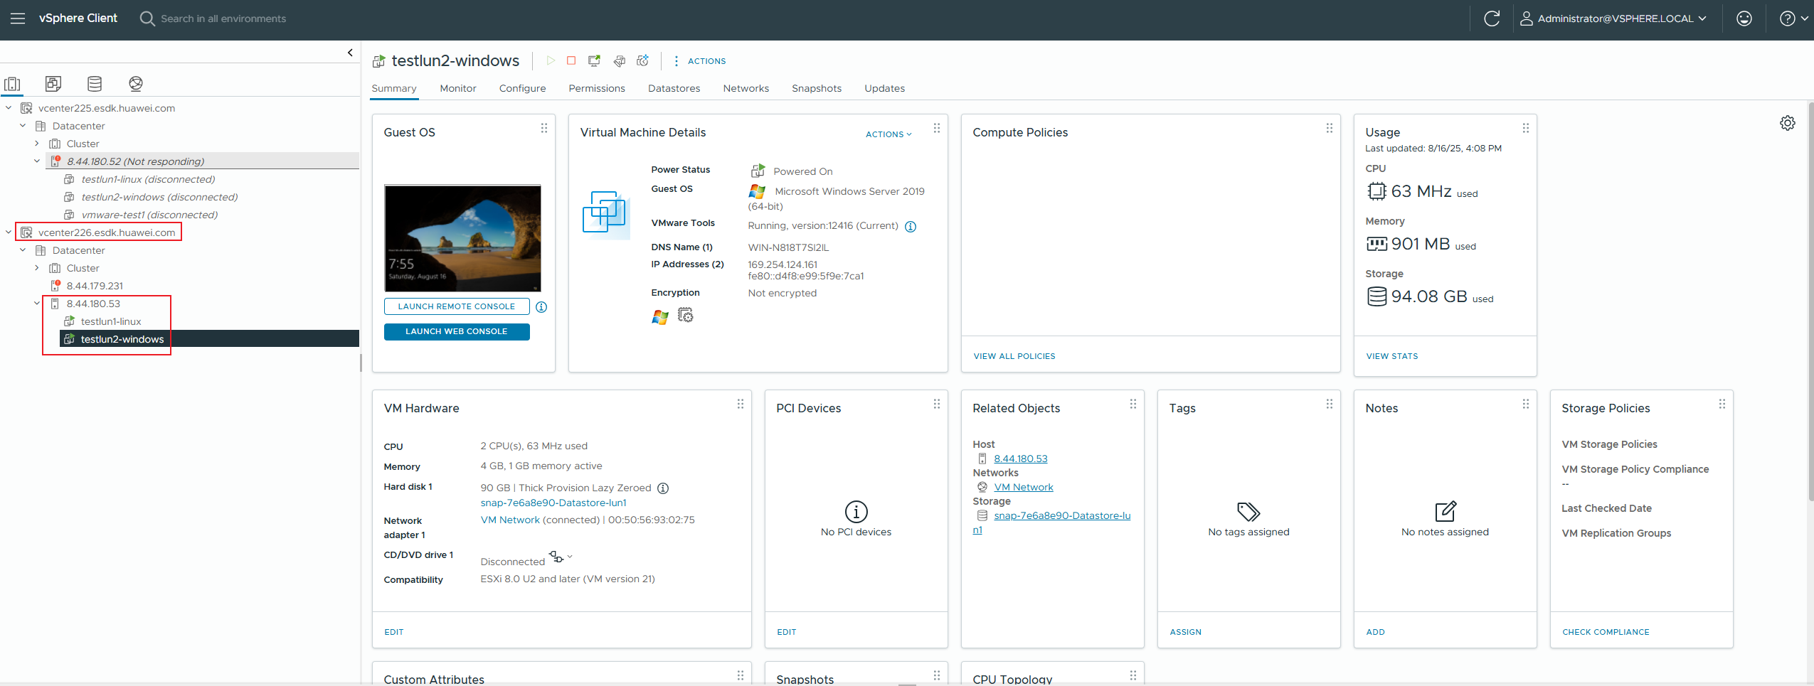The height and width of the screenshot is (686, 1814).
Task: Open the feedback smiley icon
Action: click(x=1744, y=18)
